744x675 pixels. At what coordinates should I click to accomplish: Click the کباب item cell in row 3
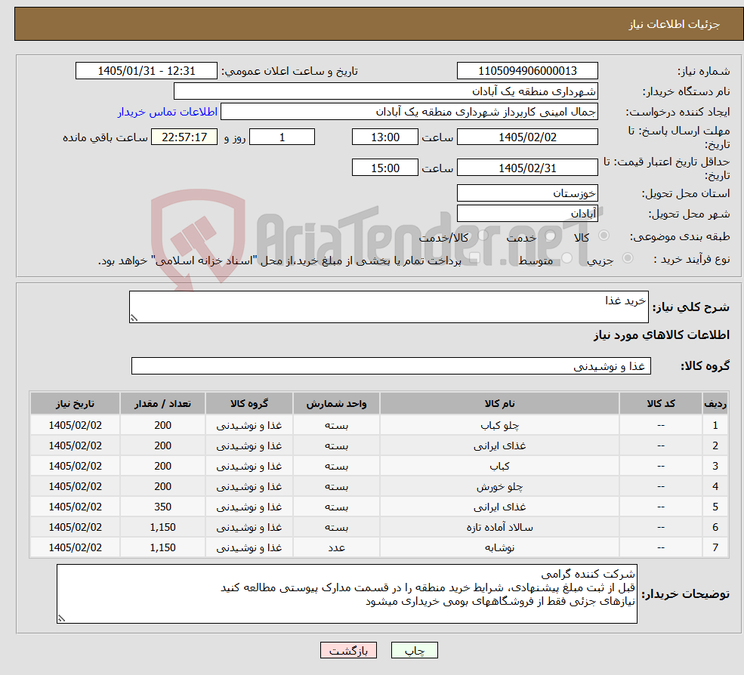499,467
